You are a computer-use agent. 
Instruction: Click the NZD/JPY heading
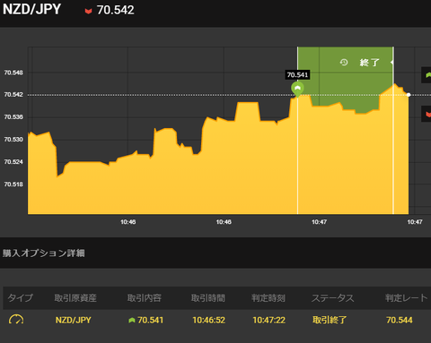pos(31,9)
